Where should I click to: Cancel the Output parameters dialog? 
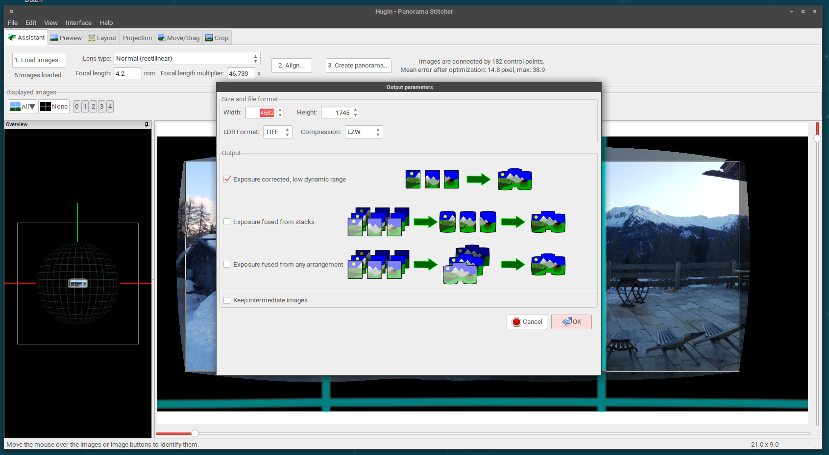tap(527, 322)
